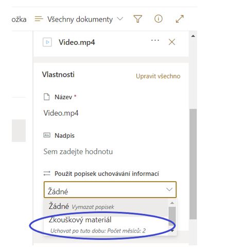The image size is (228, 252).
Task: Click the Video.mp4 file type icon
Action: coord(47,42)
